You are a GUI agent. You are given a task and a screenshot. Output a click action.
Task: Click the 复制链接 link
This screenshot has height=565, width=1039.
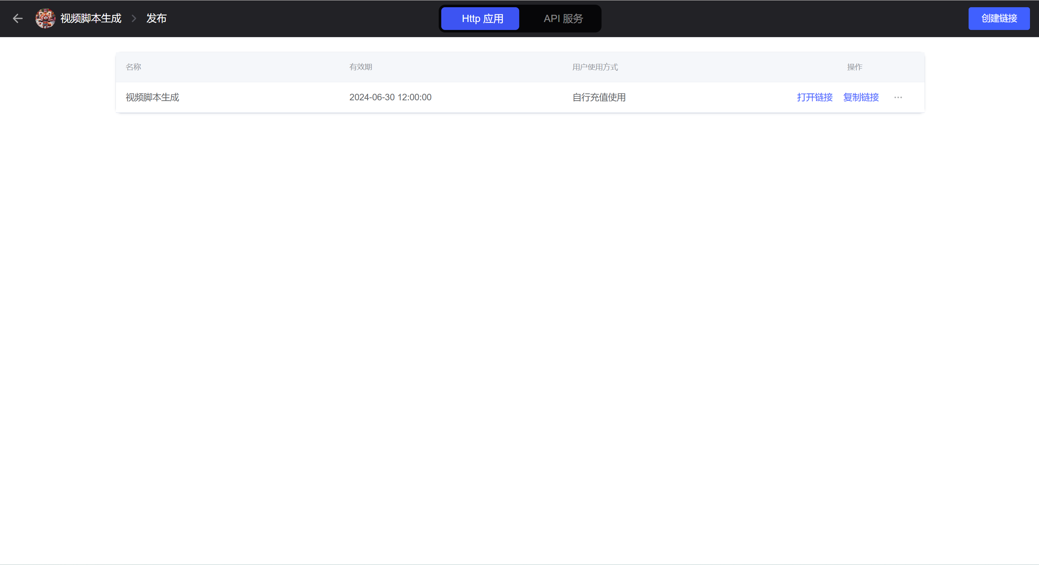[861, 97]
